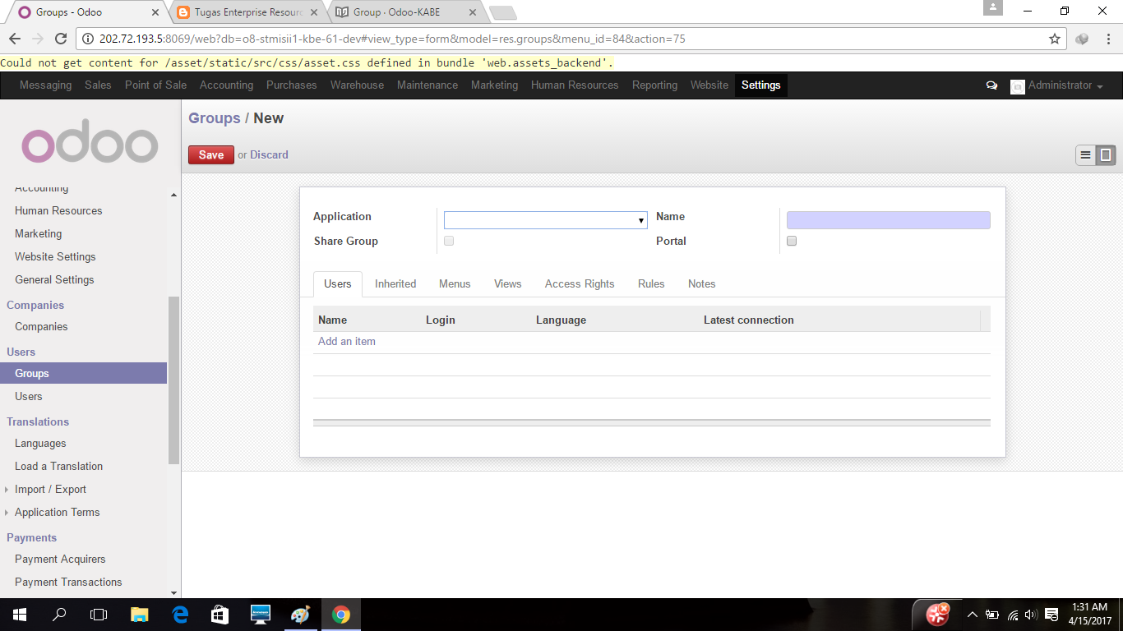Click the Add an item link
The width and height of the screenshot is (1123, 631).
click(346, 341)
